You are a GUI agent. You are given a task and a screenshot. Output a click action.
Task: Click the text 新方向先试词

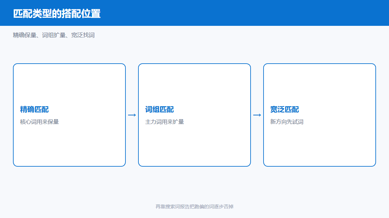point(287,122)
